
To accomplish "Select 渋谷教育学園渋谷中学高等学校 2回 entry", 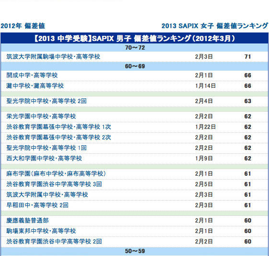I will coord(54,242).
